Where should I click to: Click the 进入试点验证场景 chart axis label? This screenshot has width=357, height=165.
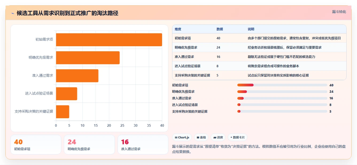point(39,94)
